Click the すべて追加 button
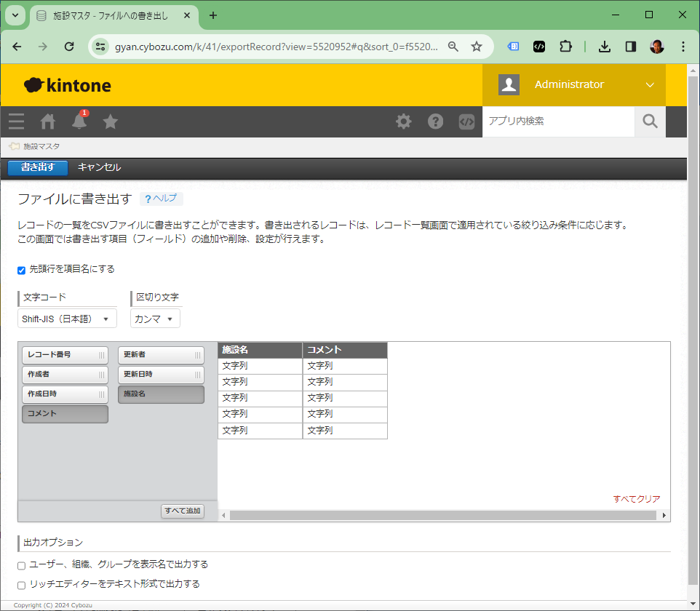 pos(183,511)
